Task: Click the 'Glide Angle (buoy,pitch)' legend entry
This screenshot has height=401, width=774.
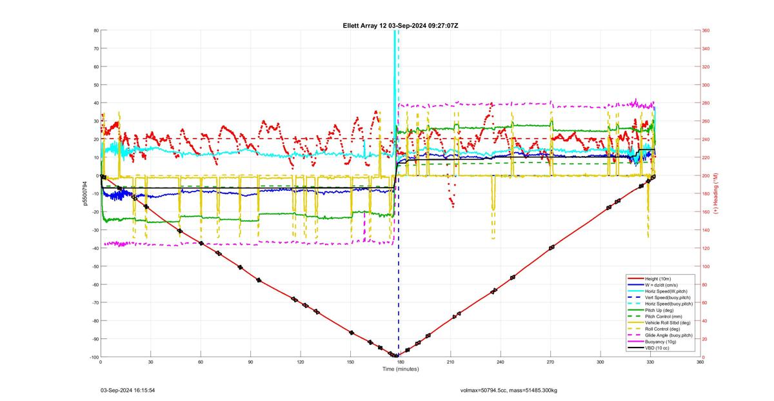Action: pyautogui.click(x=669, y=335)
